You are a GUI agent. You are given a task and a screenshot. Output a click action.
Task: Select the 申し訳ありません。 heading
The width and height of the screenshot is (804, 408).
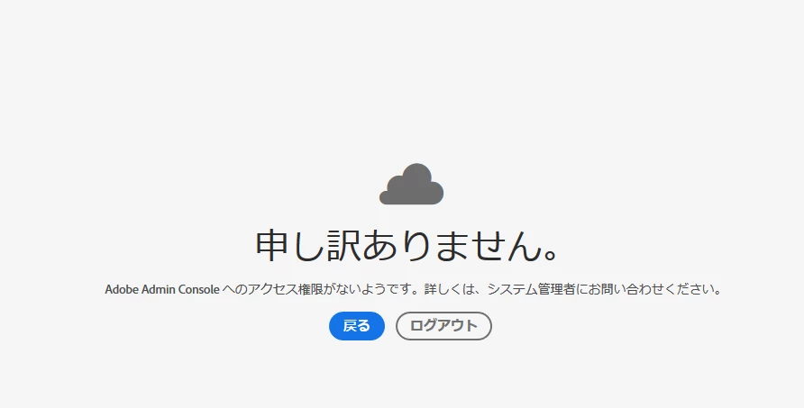click(x=407, y=246)
